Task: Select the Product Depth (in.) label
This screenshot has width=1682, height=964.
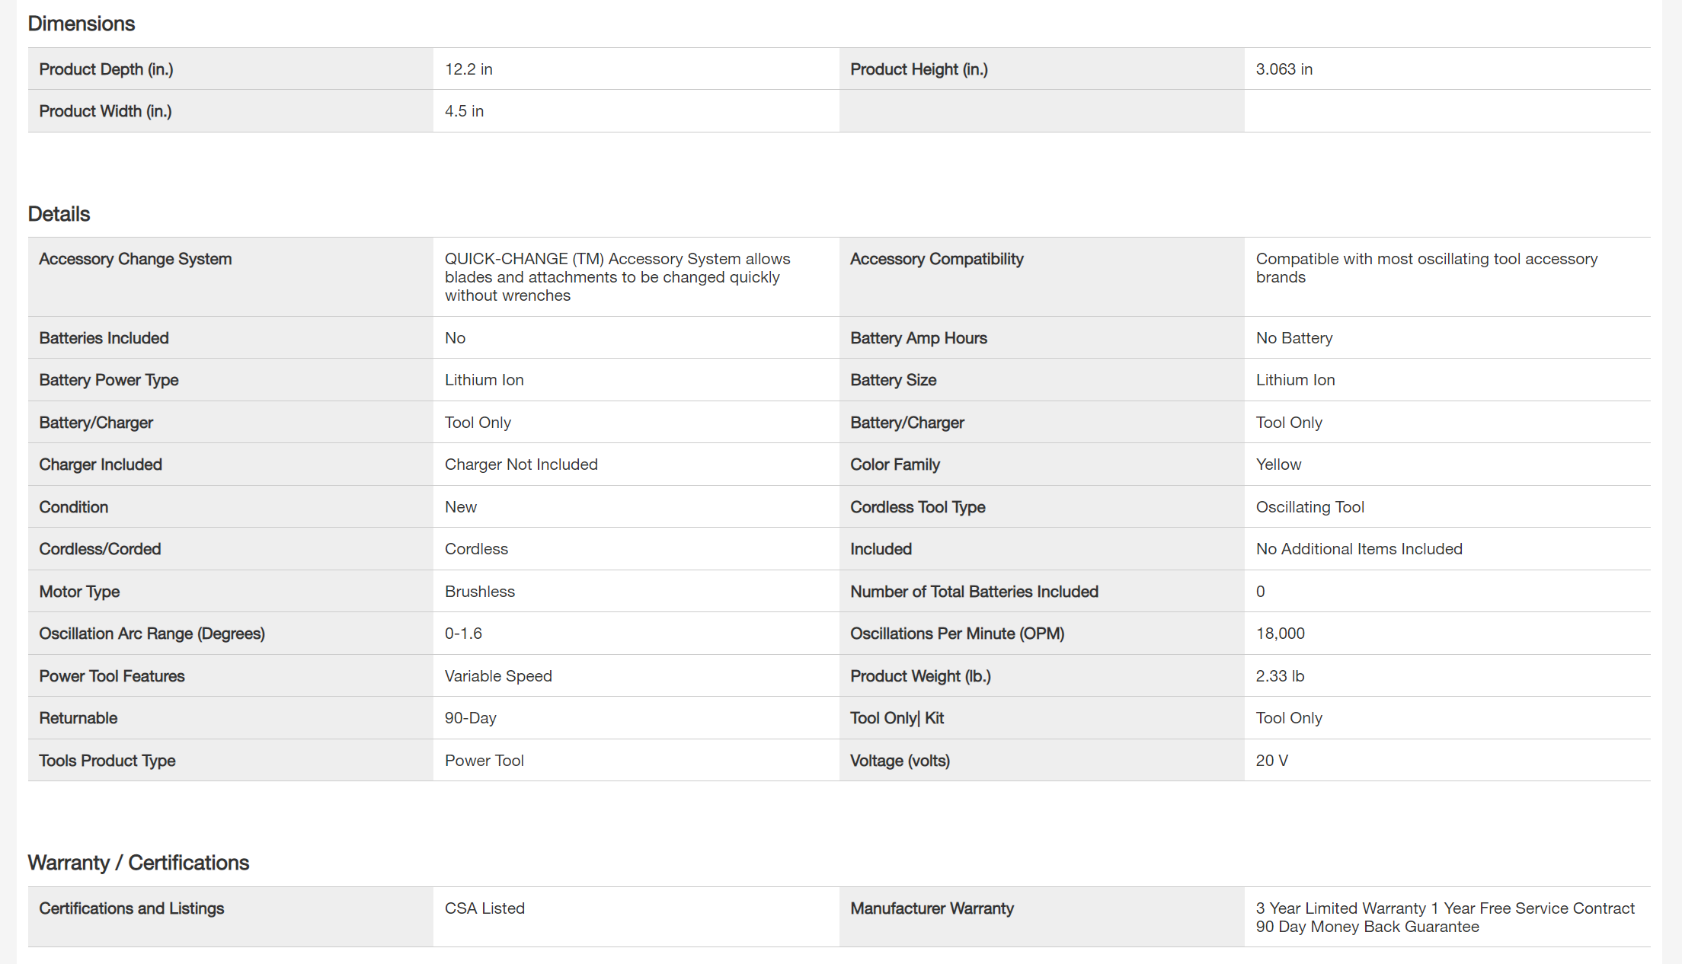Action: click(106, 69)
